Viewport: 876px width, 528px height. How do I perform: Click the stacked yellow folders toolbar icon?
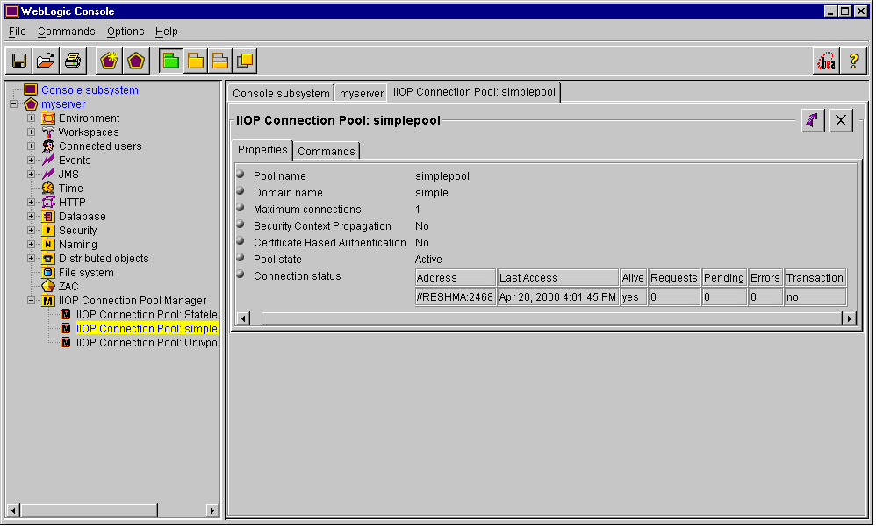coord(220,61)
